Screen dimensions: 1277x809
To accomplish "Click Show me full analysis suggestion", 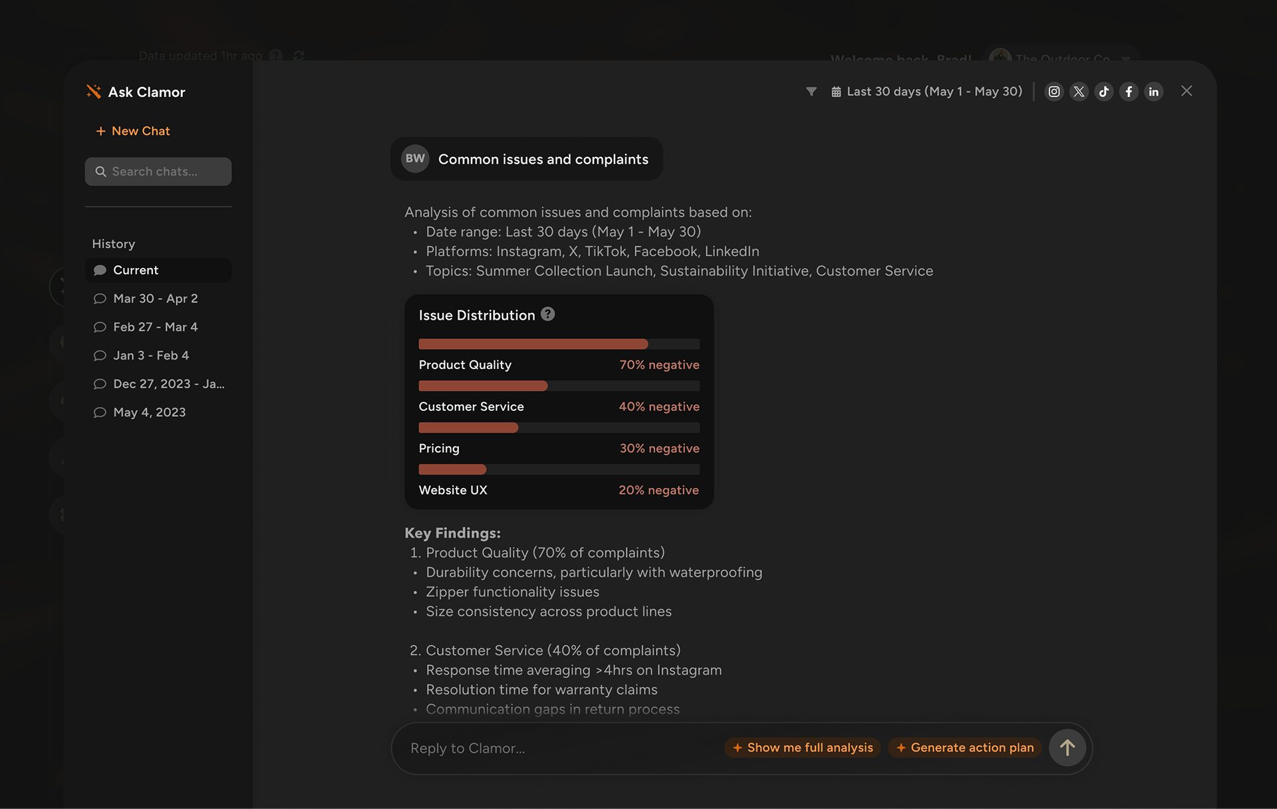I will point(803,748).
